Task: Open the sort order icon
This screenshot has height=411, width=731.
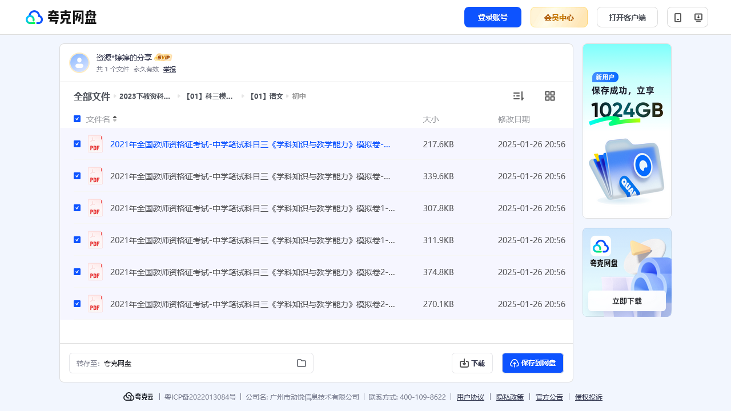Action: click(519, 96)
